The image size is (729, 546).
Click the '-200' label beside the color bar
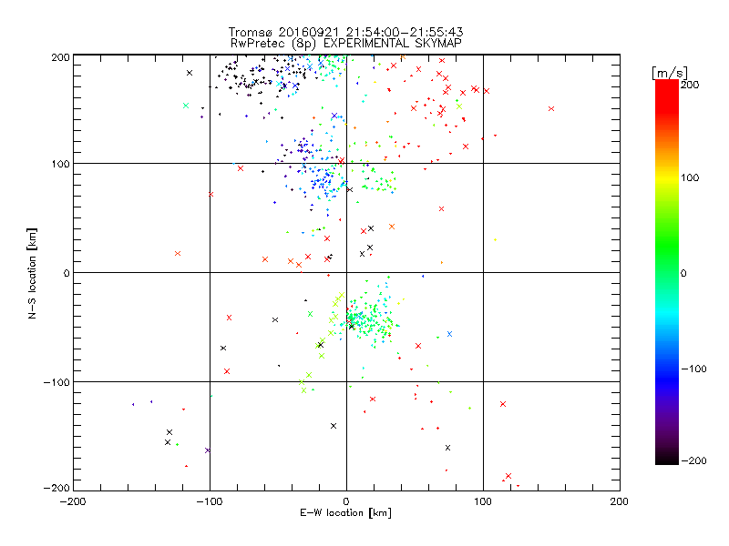(693, 460)
